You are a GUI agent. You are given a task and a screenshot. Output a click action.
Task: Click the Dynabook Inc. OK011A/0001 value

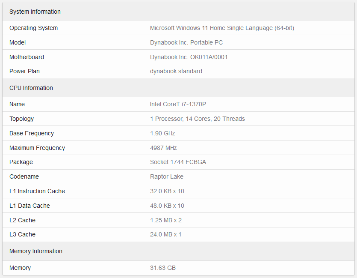point(189,57)
